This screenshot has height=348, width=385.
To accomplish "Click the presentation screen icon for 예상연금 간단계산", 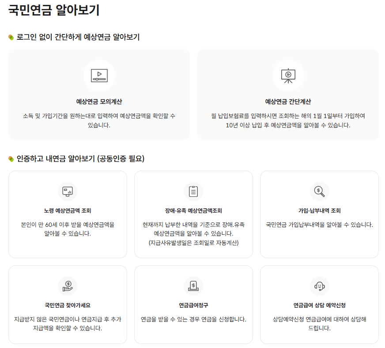I will 288,76.
